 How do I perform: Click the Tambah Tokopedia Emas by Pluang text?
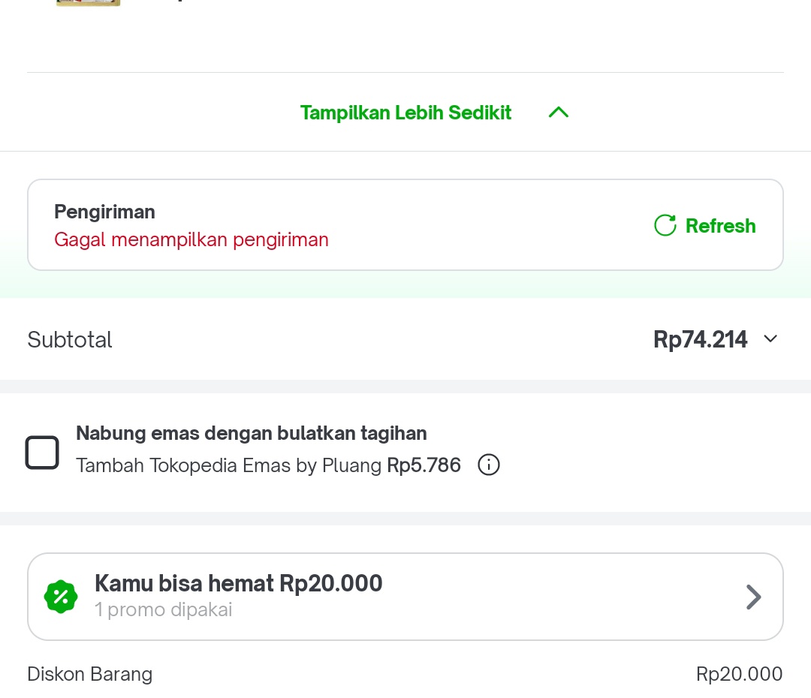(228, 465)
